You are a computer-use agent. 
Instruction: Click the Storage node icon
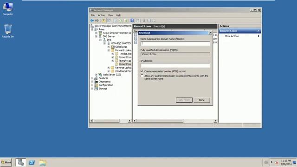[96, 89]
